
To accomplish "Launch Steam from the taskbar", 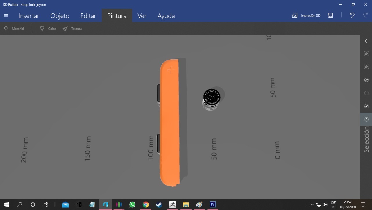I will (159, 204).
